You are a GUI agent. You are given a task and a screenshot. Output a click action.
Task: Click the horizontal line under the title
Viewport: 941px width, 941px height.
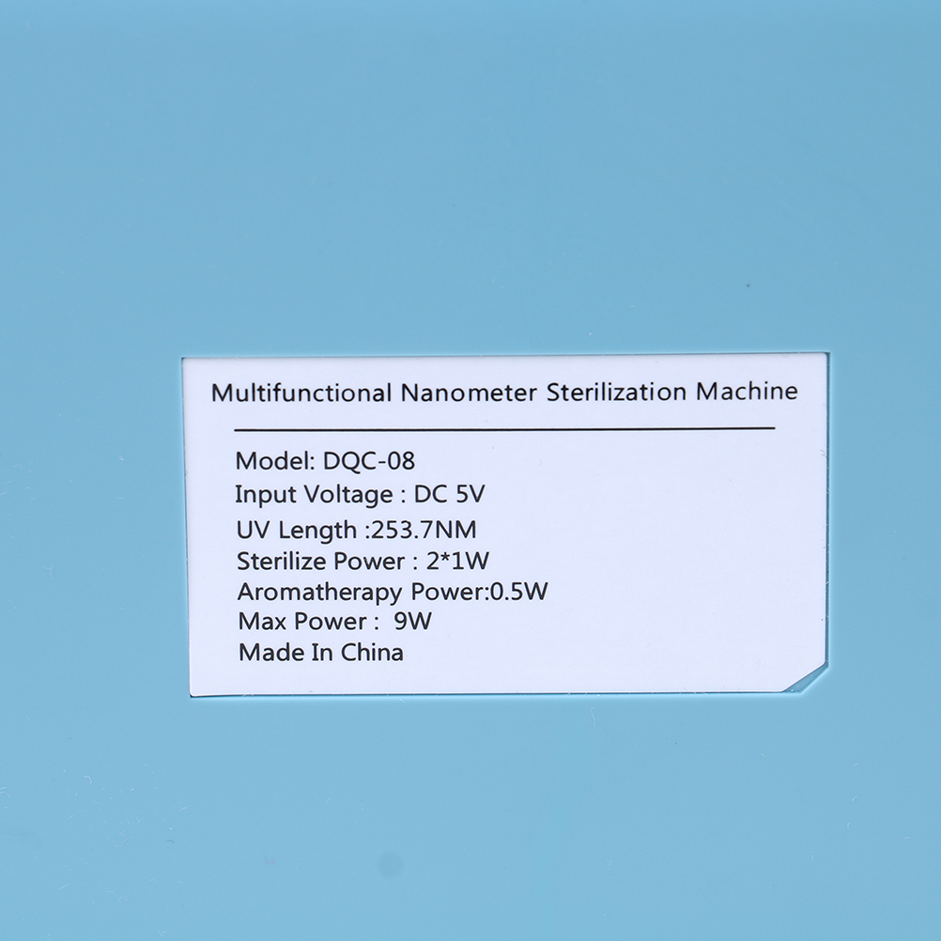(x=503, y=427)
